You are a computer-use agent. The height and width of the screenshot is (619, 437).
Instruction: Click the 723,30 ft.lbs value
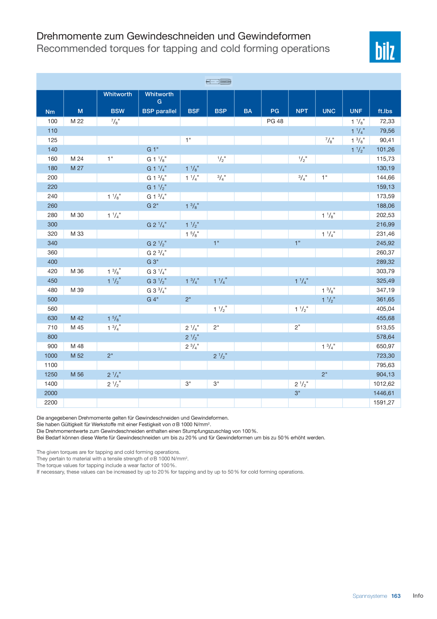pos(386,356)
